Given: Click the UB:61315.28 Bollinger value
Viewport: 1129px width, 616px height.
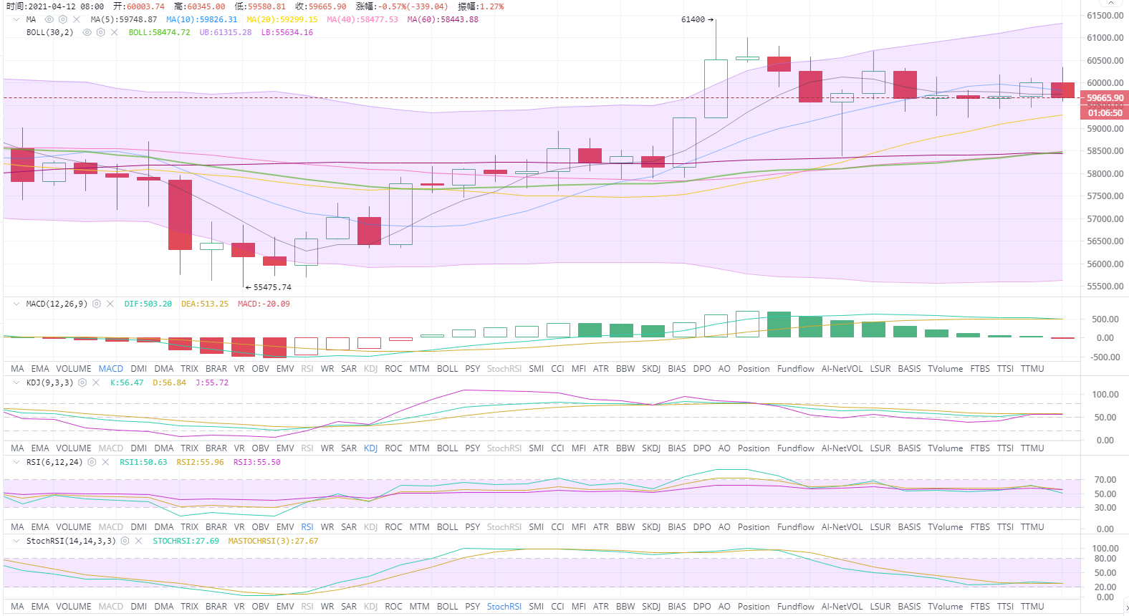Looking at the screenshot, I should tap(226, 32).
